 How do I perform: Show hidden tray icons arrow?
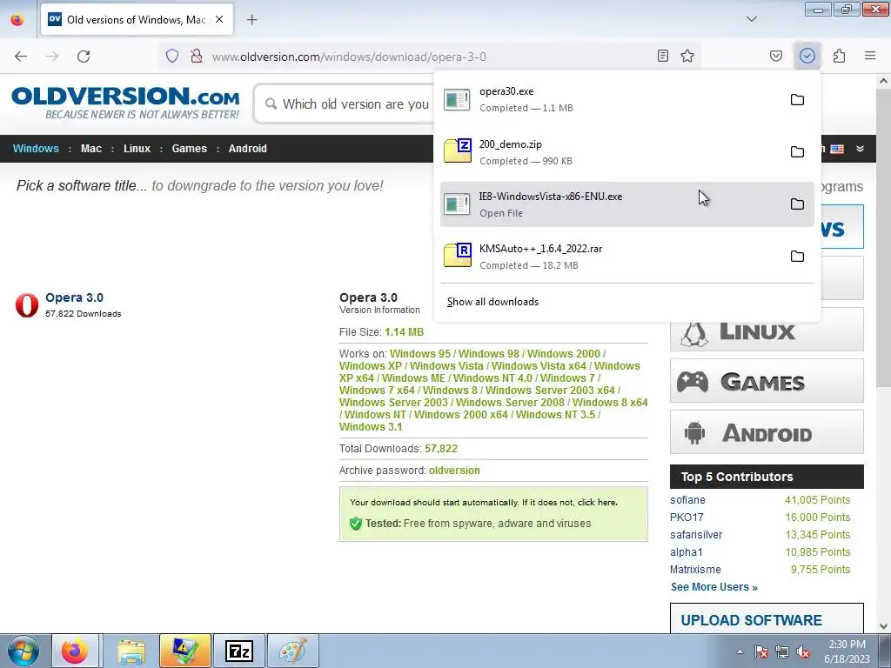[740, 651]
